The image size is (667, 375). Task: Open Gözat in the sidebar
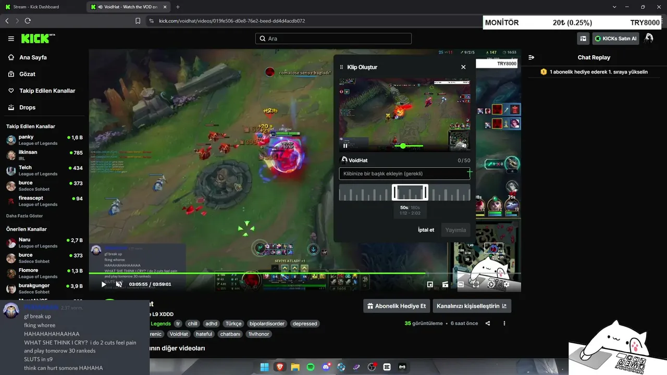click(27, 74)
